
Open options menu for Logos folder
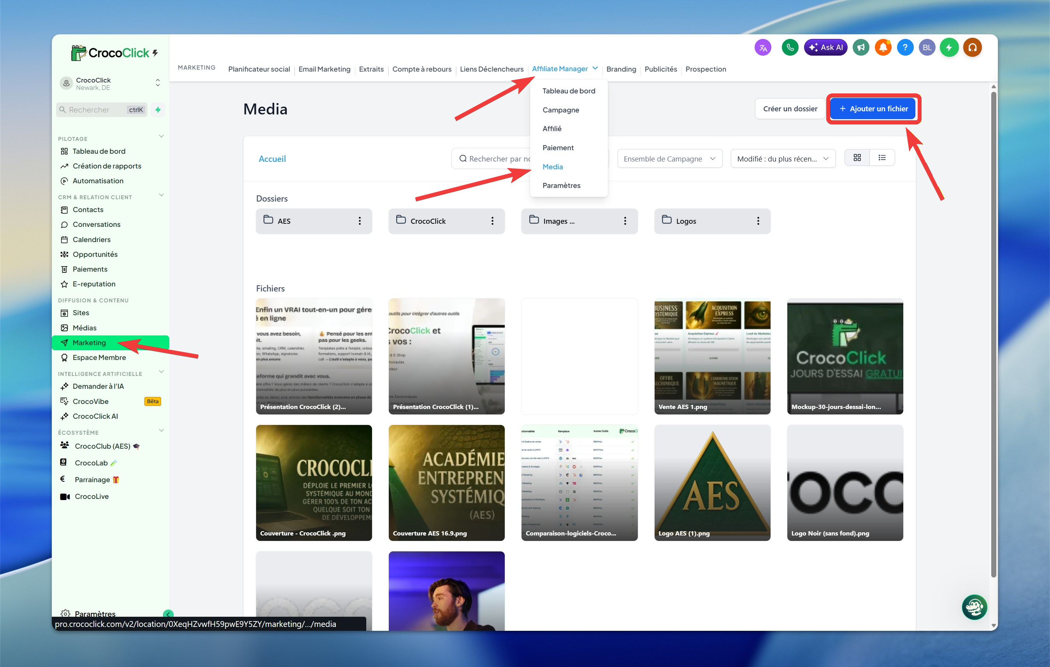pyautogui.click(x=758, y=221)
